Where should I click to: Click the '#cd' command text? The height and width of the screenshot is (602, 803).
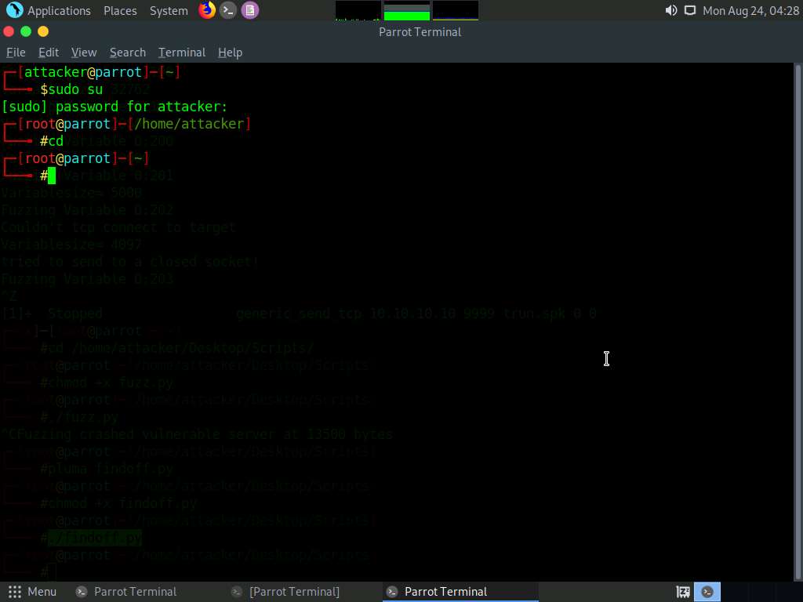click(x=52, y=141)
